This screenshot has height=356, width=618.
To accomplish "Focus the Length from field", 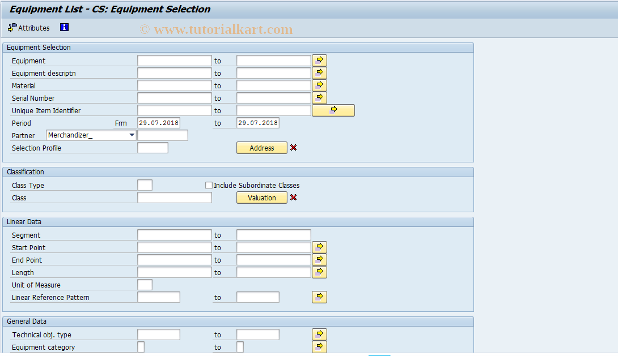I will click(175, 273).
